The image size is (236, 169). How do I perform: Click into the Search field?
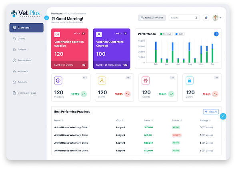pyautogui.click(x=184, y=18)
